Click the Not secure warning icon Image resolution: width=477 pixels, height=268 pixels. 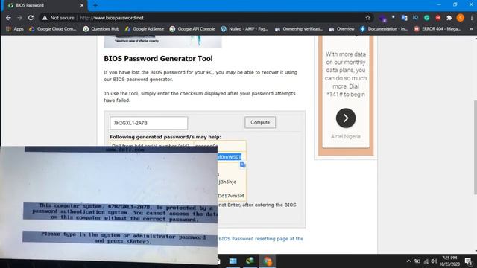pyautogui.click(x=45, y=18)
